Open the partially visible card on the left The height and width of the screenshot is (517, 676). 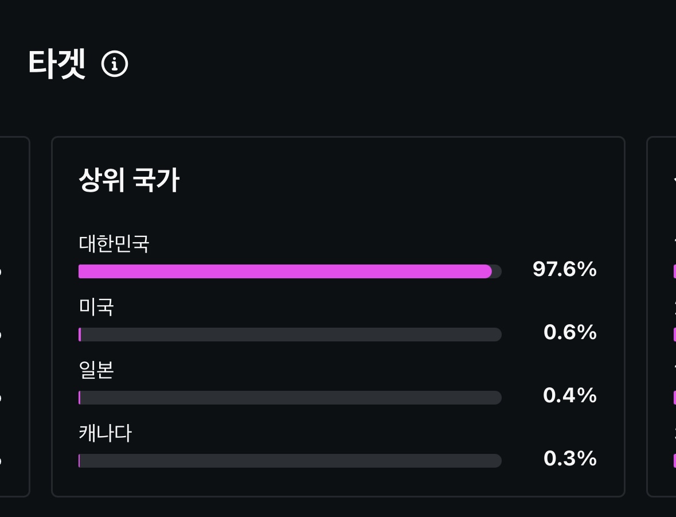tap(15, 317)
